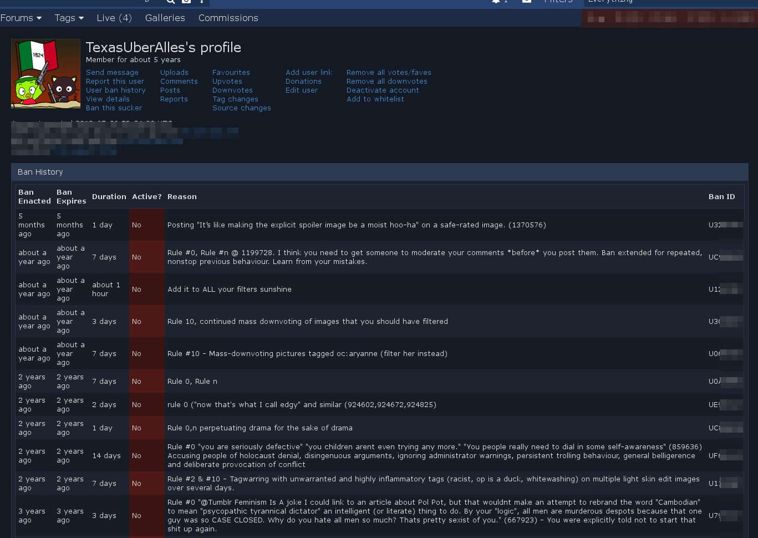Click TexasUberAlles's avatar image
This screenshot has height=538, width=758.
click(45, 73)
